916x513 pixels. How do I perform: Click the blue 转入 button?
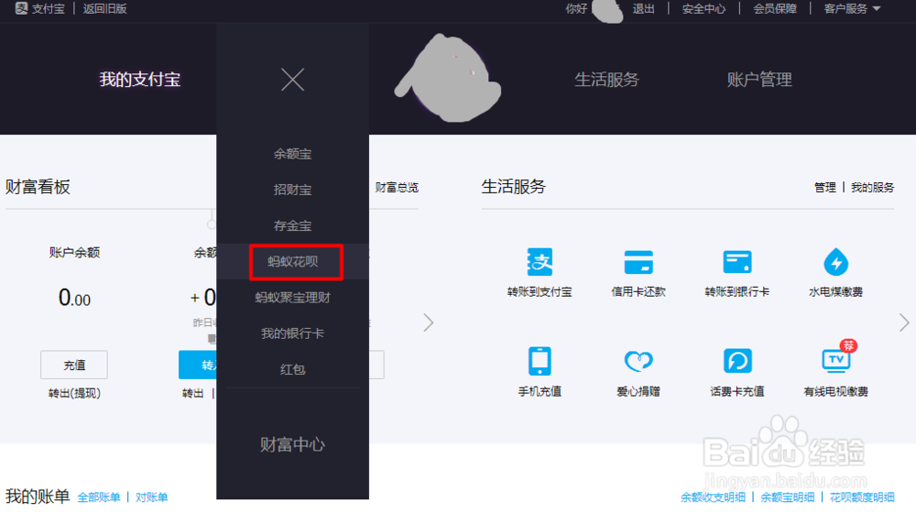tap(198, 366)
